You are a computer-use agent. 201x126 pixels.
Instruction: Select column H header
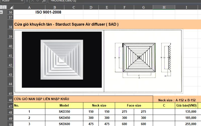tap(164, 7)
